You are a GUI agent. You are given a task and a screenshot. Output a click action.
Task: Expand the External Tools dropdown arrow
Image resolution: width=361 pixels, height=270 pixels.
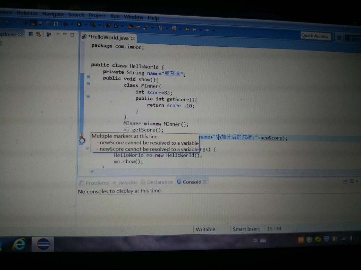[x=100, y=25]
